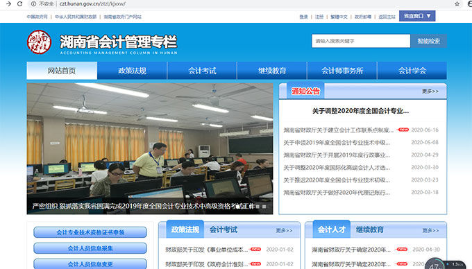Viewport: 472px width, 269px height.
Task: Click the search keyword input field
Action: point(361,41)
